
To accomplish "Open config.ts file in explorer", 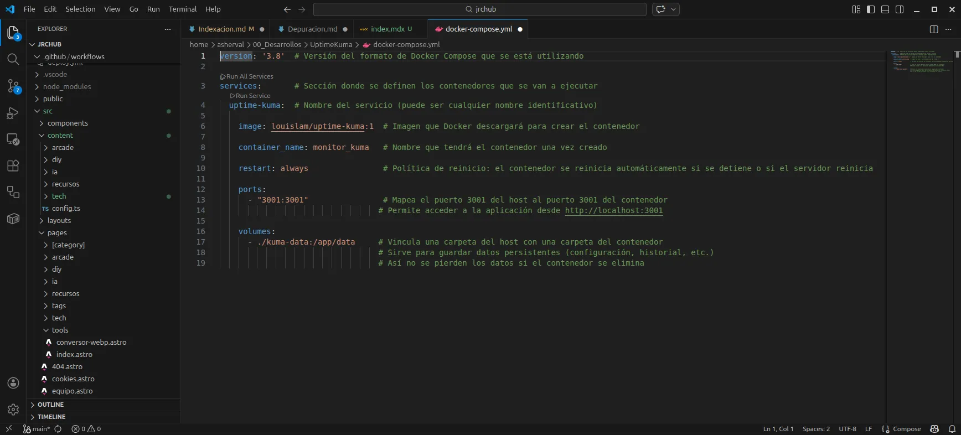I will point(66,209).
